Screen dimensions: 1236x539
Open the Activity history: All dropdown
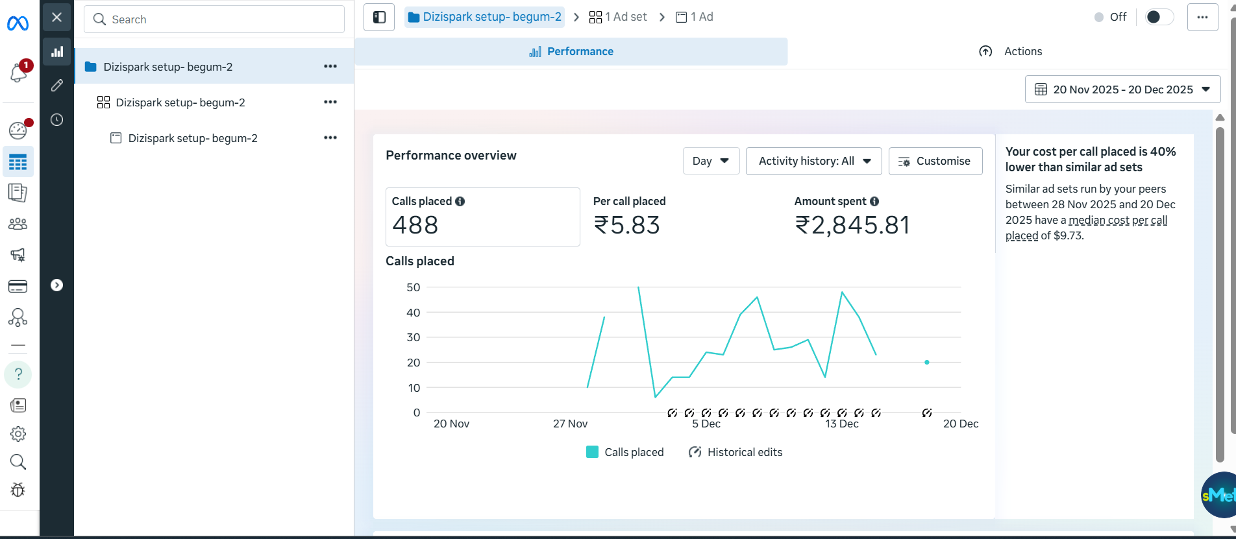click(x=813, y=161)
